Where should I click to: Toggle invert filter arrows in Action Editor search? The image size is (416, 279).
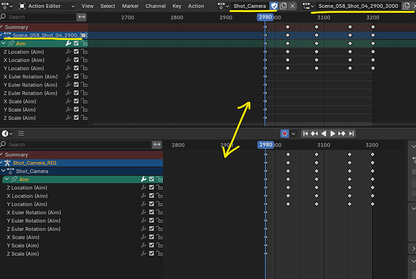click(x=81, y=17)
